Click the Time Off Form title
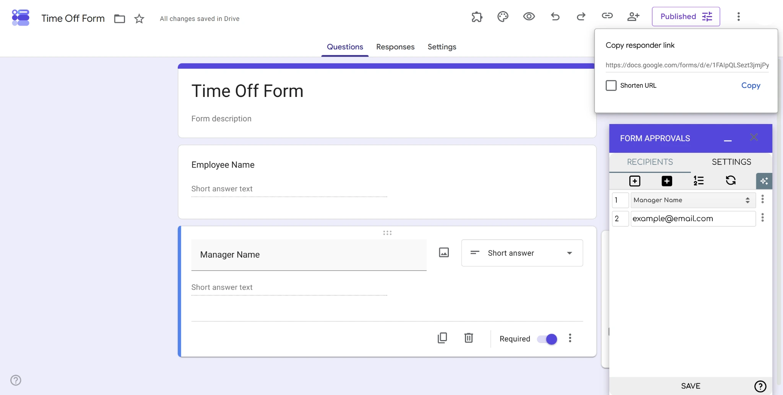Image resolution: width=783 pixels, height=395 pixels. (x=247, y=91)
